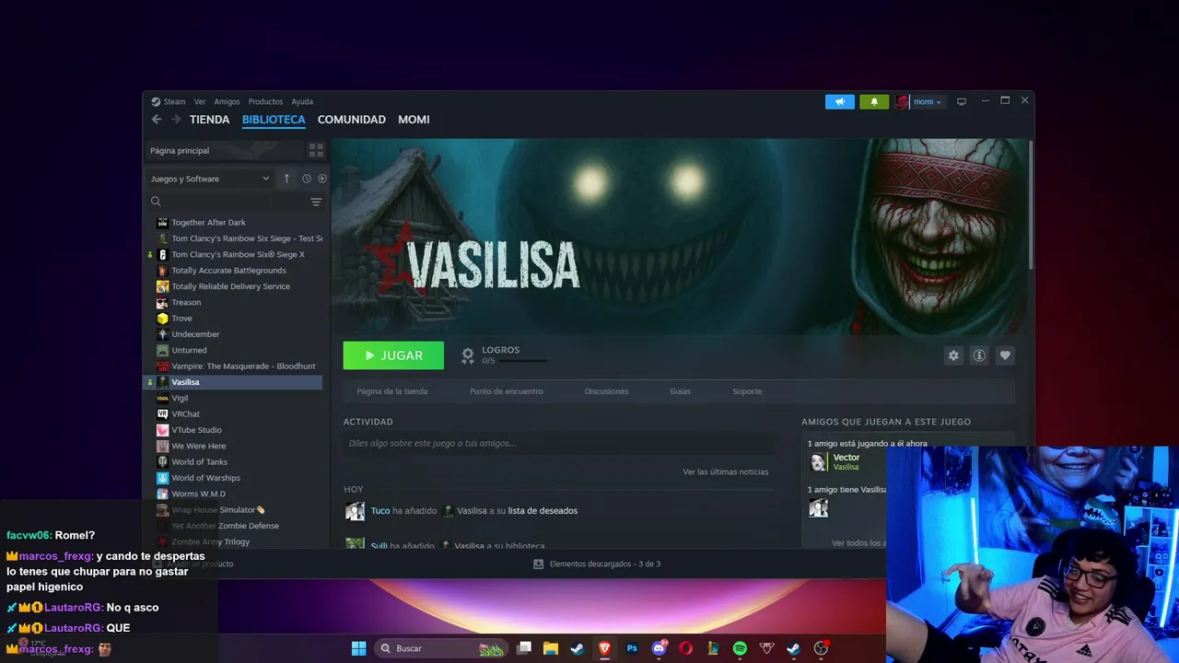Open Elementos descargados downloads status

[x=597, y=564]
